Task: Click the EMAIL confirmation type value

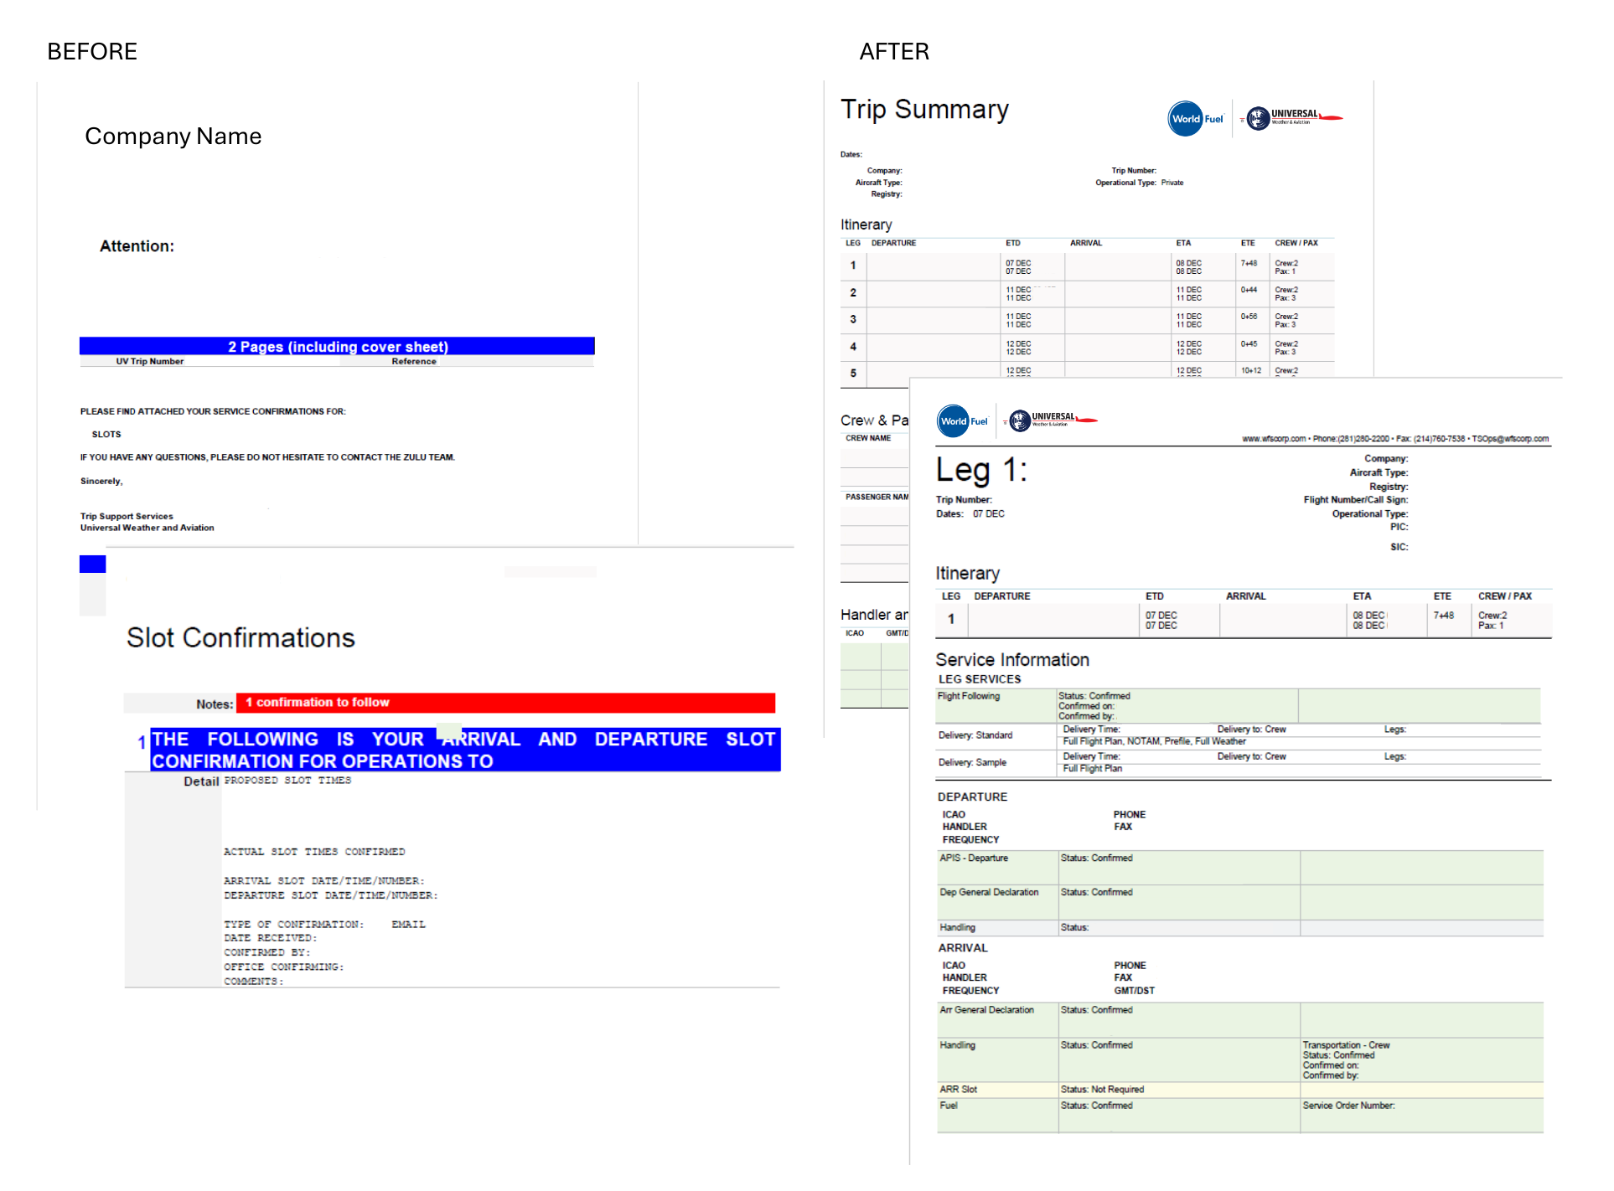Action: coord(409,925)
